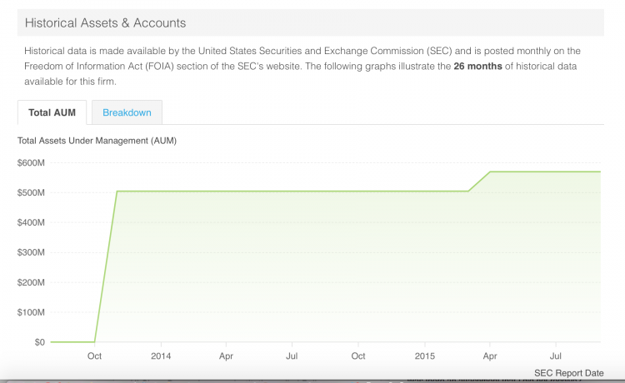625x383 pixels.
Task: Click the $100M y-axis label
Action: tap(31, 312)
